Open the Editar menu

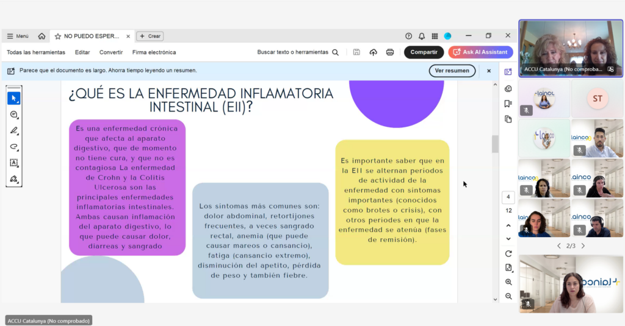tap(82, 52)
